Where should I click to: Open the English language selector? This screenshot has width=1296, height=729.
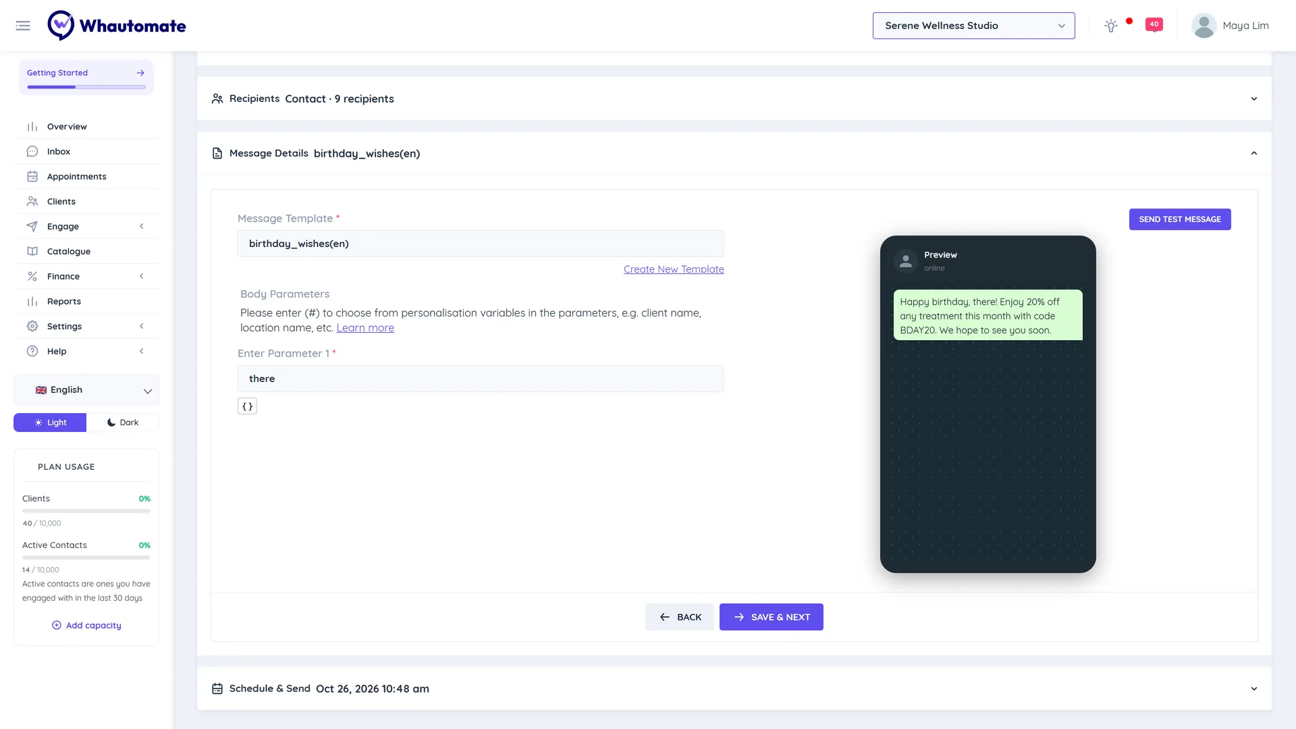pos(86,390)
